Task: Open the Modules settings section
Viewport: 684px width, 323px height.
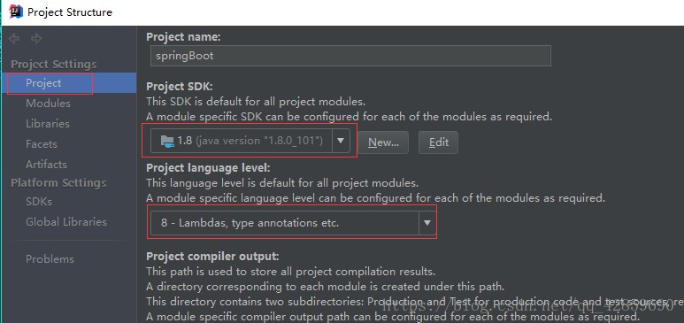Action: (48, 104)
